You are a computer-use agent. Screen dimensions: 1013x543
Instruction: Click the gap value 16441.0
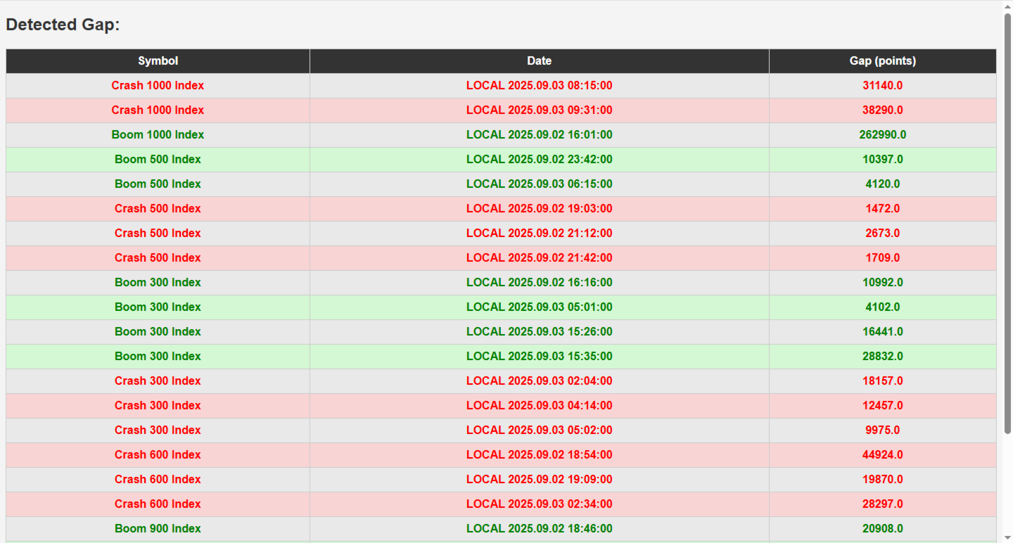tap(883, 332)
